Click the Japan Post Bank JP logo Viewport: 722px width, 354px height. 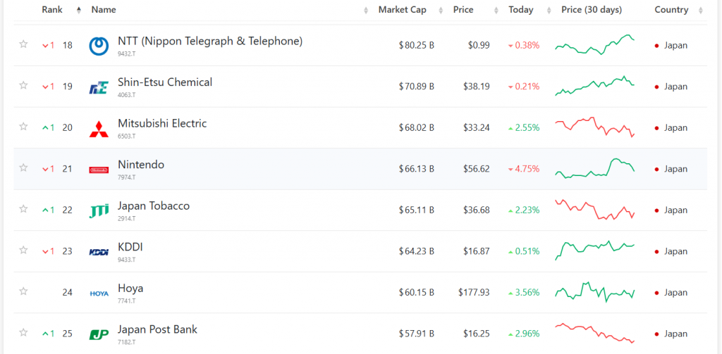[x=99, y=334]
